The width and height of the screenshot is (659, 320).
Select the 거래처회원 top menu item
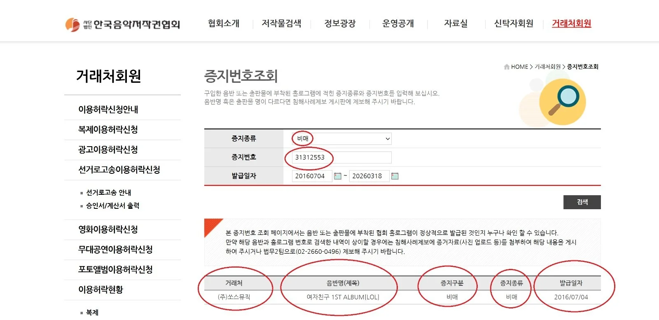571,23
